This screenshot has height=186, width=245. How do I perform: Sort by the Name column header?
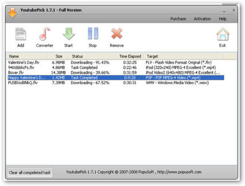27,56
